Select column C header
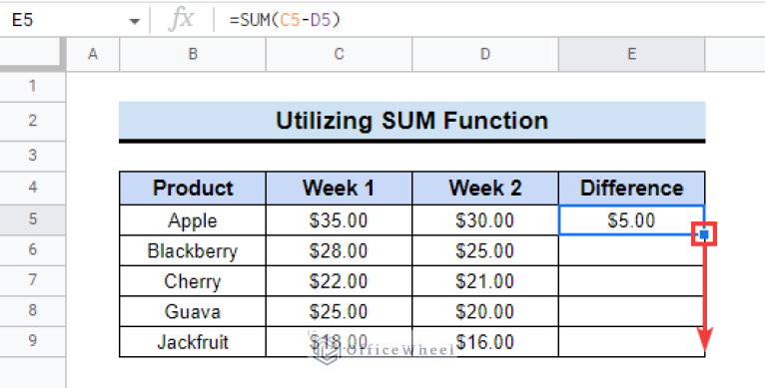 340,55
